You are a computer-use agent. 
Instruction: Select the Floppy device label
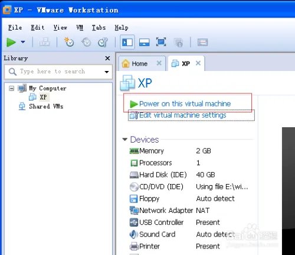point(149,199)
